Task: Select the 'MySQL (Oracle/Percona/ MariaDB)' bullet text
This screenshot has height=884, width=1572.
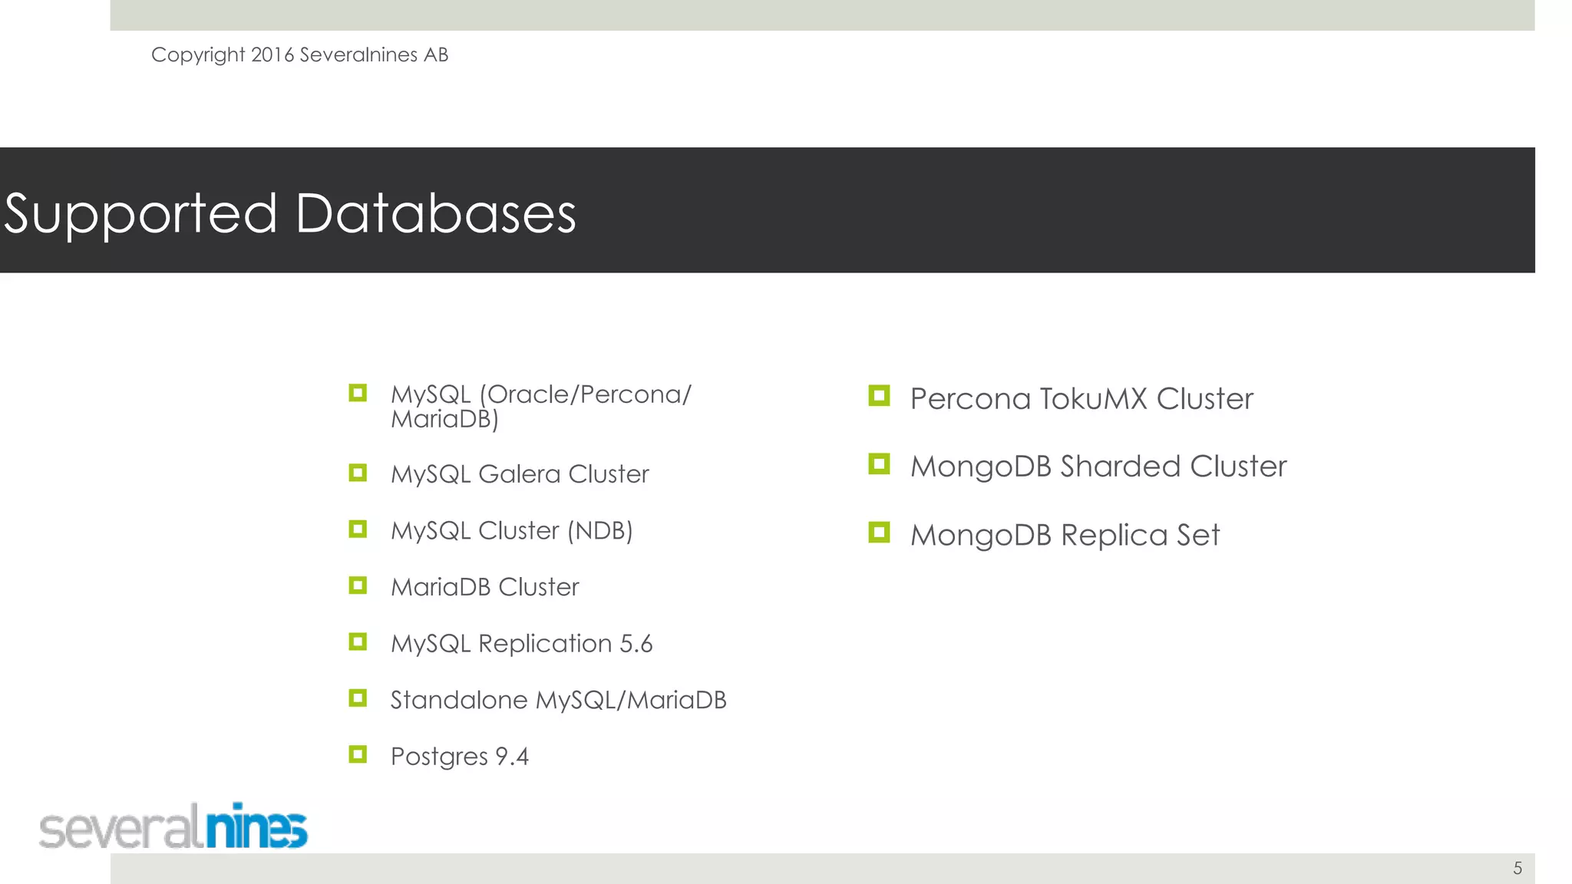Action: click(x=540, y=407)
